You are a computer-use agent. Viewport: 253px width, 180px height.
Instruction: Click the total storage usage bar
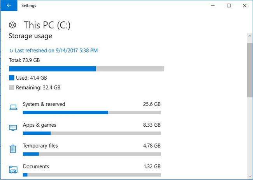[87, 69]
